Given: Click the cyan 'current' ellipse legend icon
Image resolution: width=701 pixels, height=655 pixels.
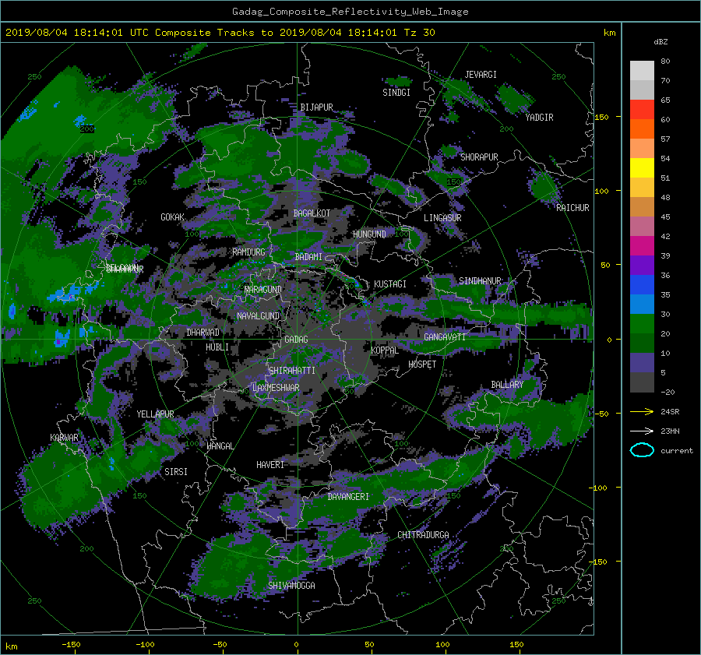Looking at the screenshot, I should (642, 450).
